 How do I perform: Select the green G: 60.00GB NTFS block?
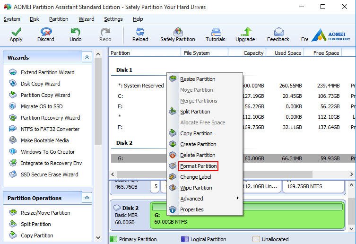tap(247, 215)
